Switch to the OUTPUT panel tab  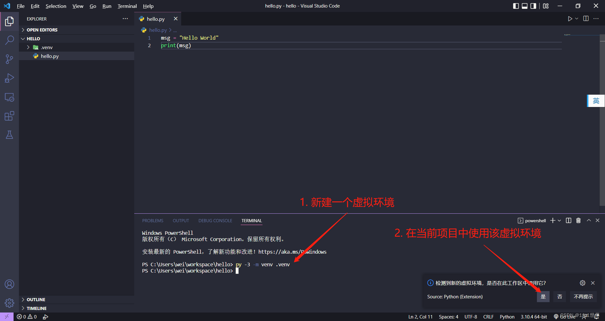[x=181, y=221]
